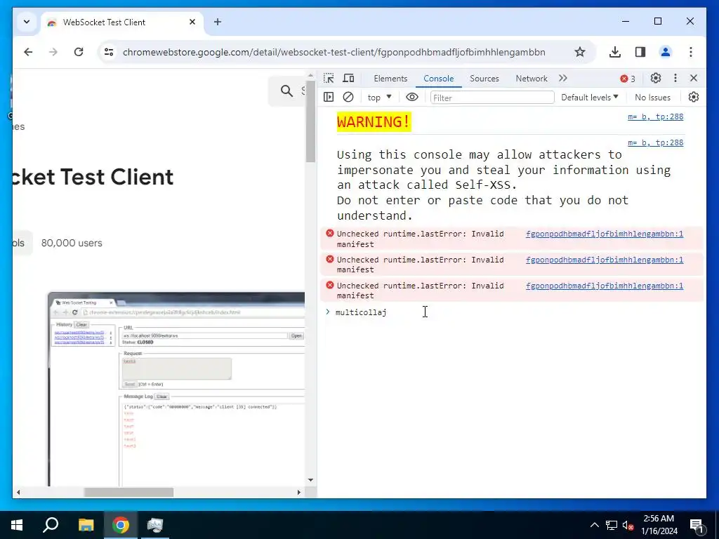Open source link beside WARNING! message

click(655, 117)
